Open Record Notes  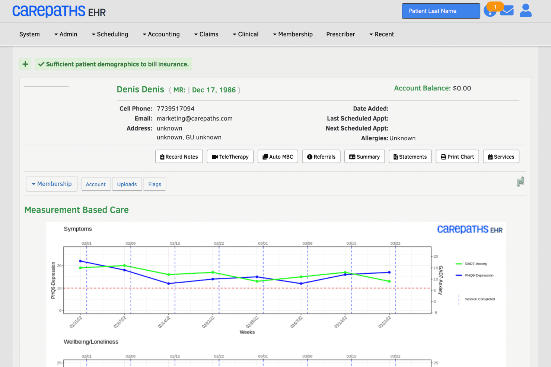[x=179, y=157]
